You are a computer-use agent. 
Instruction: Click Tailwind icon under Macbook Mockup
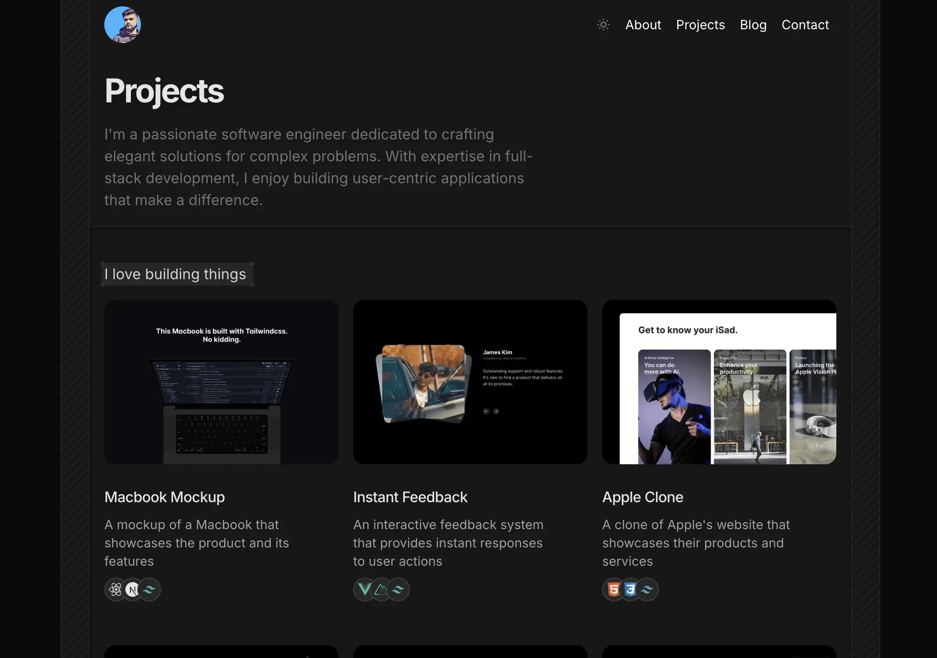(x=150, y=589)
